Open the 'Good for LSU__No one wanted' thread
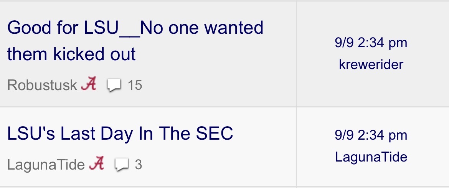This screenshot has height=188, width=449. (135, 28)
